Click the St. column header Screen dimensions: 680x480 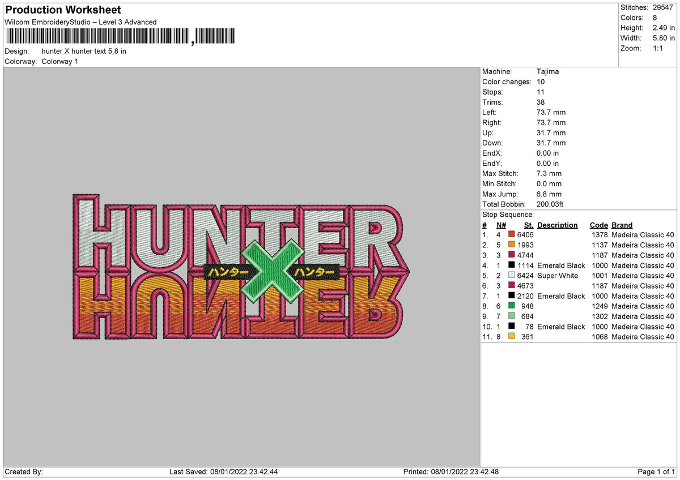528,225
